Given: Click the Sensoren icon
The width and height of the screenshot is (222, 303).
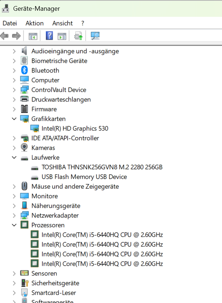Looking at the screenshot, I should coord(25,273).
